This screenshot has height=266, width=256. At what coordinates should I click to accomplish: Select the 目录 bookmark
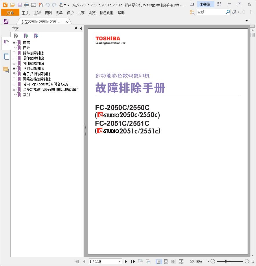tap(26, 48)
